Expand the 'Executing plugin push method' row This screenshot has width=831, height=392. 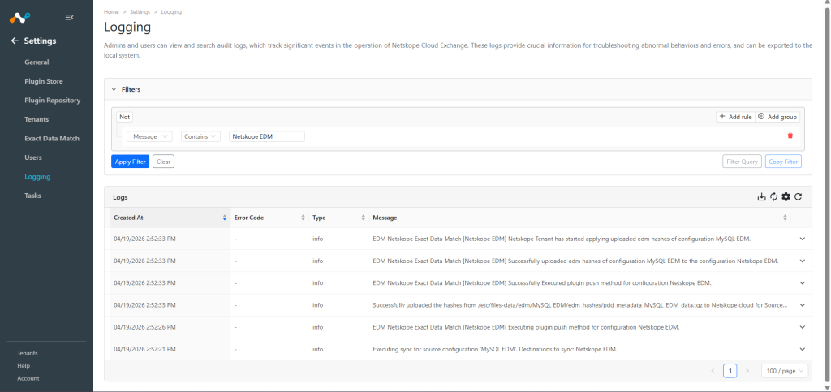[803, 327]
